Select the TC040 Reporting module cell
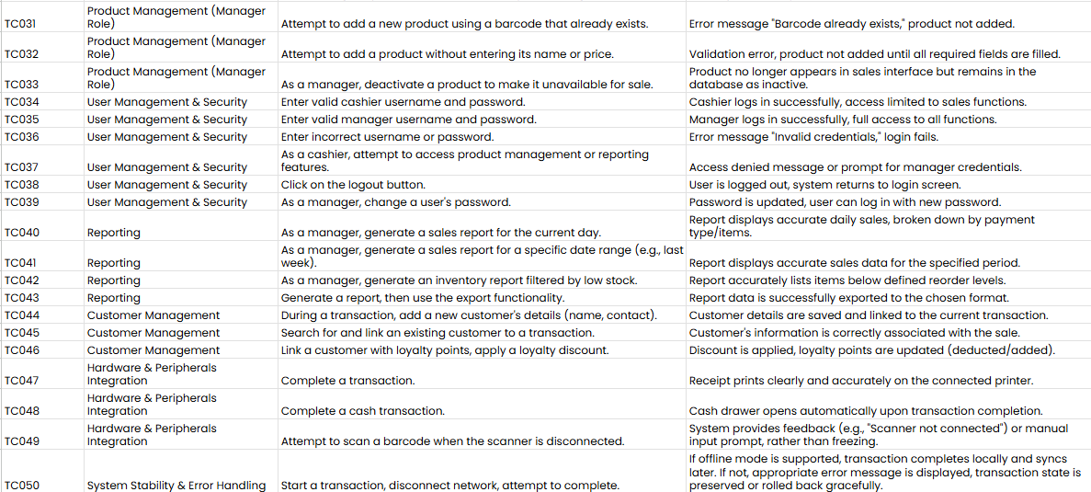Screen dimensions: 1091x492 pos(181,225)
